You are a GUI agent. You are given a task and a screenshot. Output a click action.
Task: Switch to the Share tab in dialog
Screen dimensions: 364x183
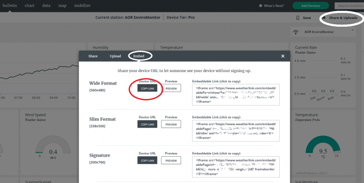point(93,56)
